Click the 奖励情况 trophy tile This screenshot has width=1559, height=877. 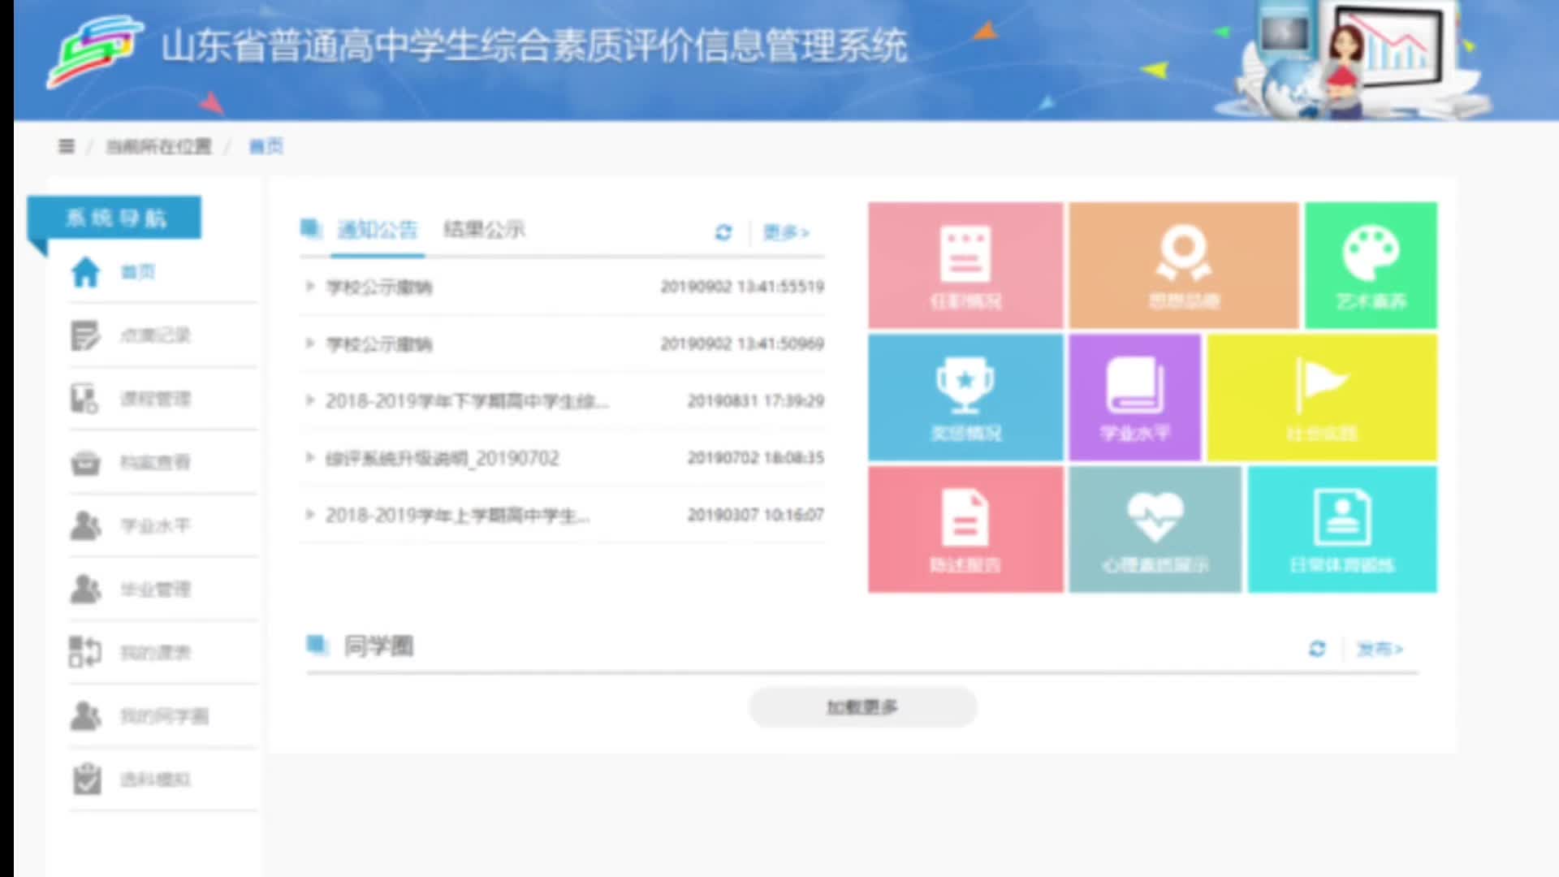pos(965,396)
